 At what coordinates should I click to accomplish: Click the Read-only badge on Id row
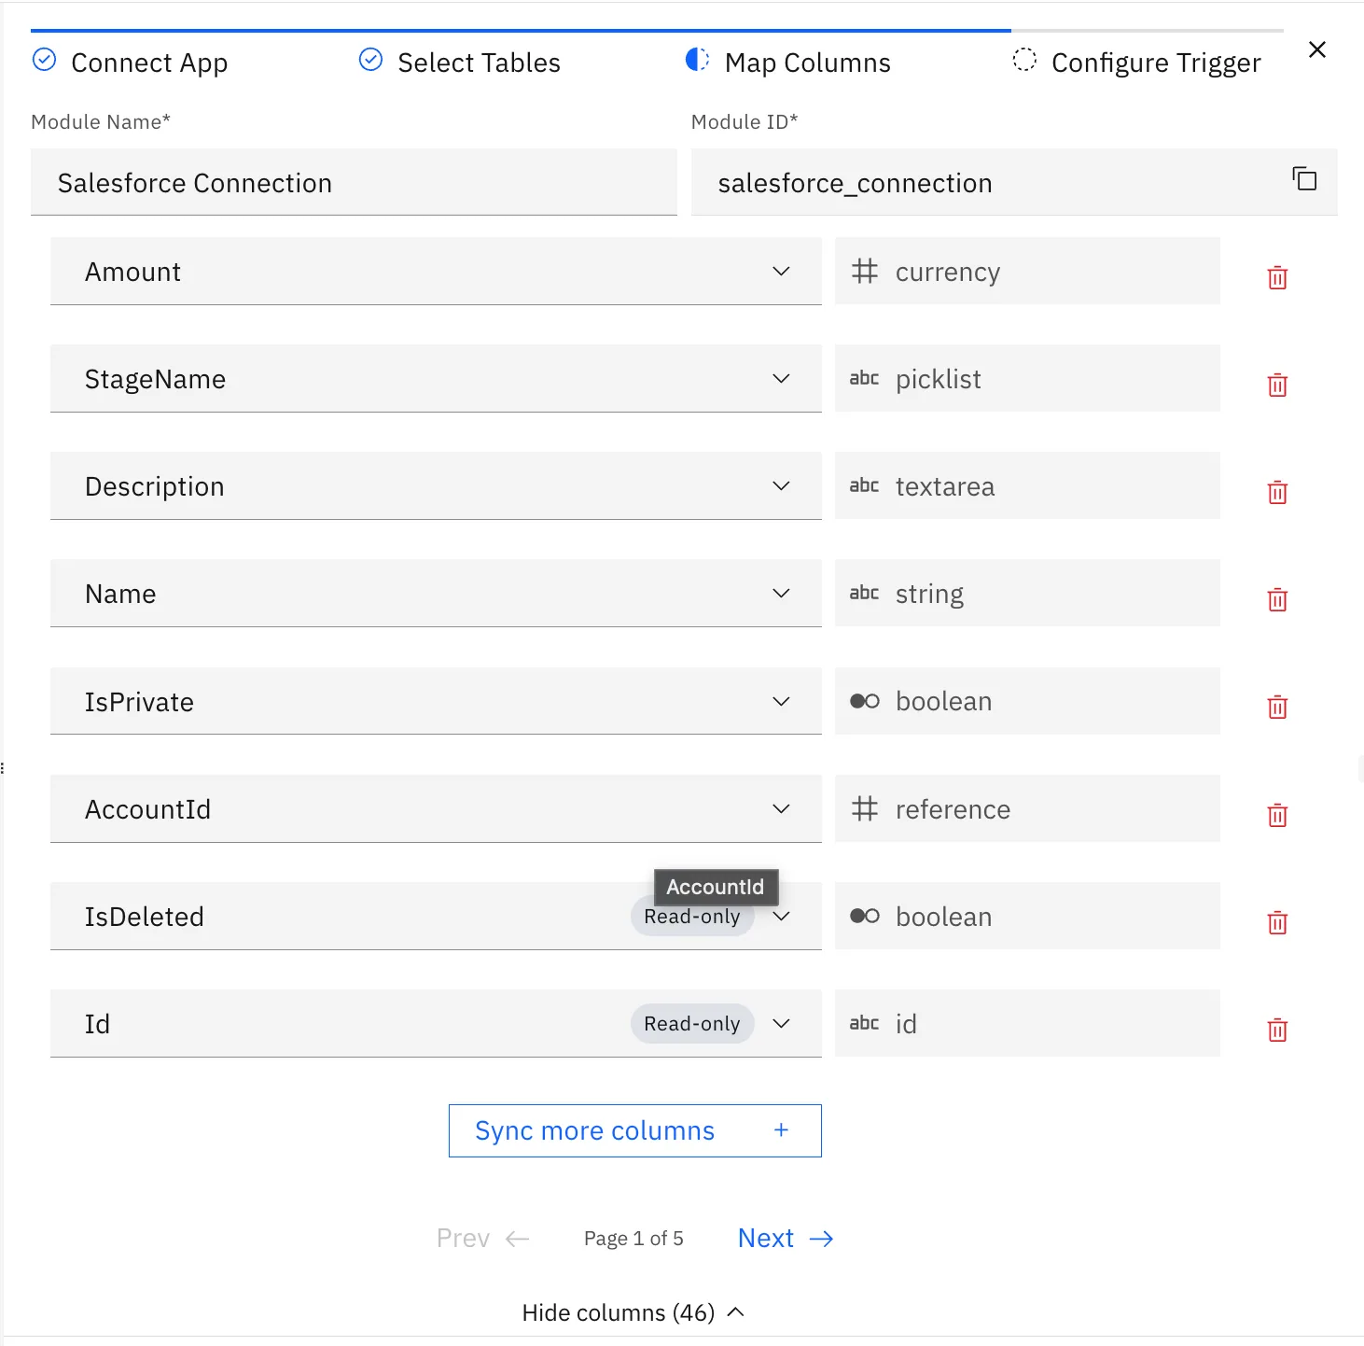[x=692, y=1024]
